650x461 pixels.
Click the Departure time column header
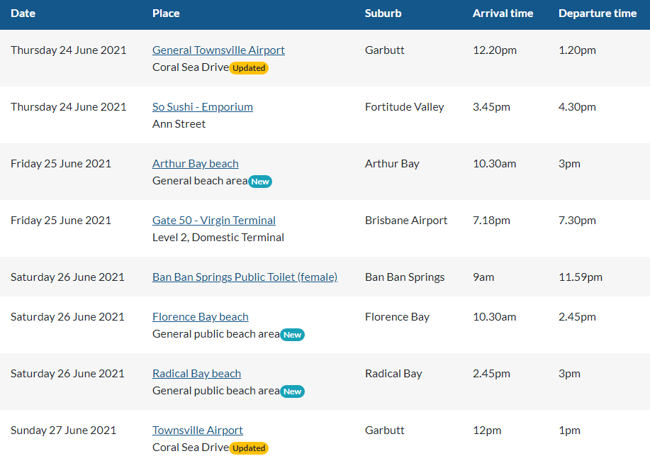(x=597, y=13)
